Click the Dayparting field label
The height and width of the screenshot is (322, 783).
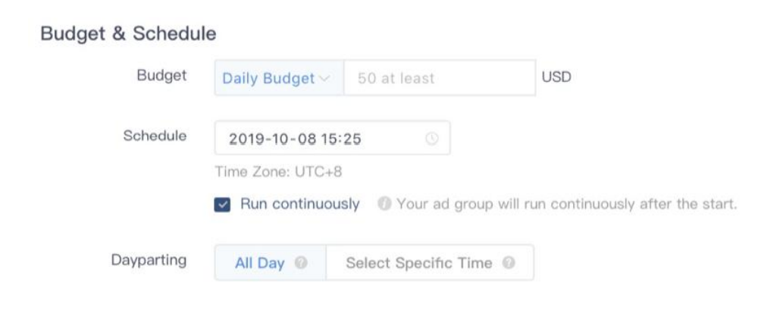[x=149, y=260]
